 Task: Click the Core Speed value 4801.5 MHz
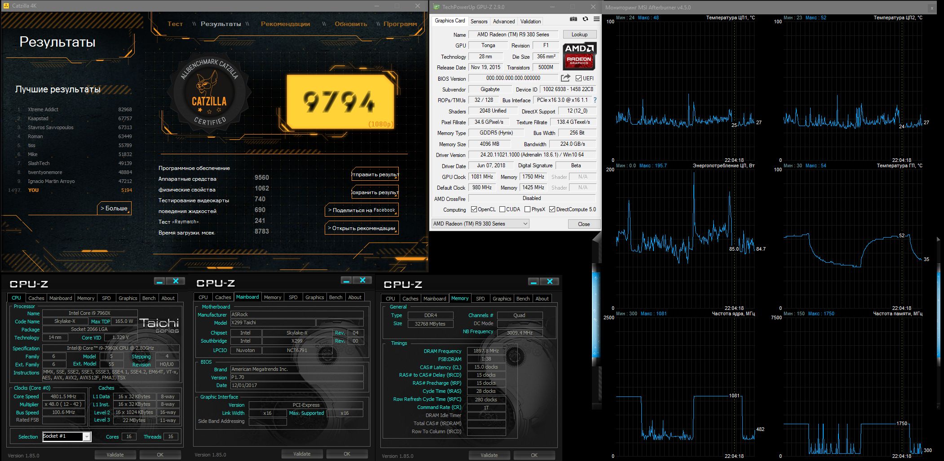[63, 396]
